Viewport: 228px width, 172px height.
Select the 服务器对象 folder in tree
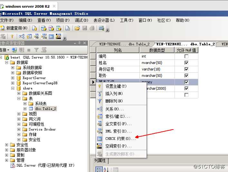(x=26, y=150)
